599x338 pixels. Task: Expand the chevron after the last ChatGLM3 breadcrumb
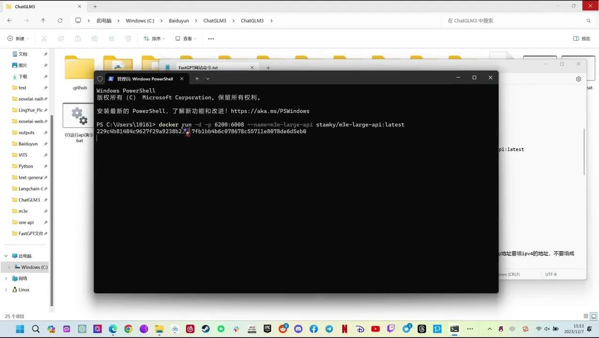(271, 21)
